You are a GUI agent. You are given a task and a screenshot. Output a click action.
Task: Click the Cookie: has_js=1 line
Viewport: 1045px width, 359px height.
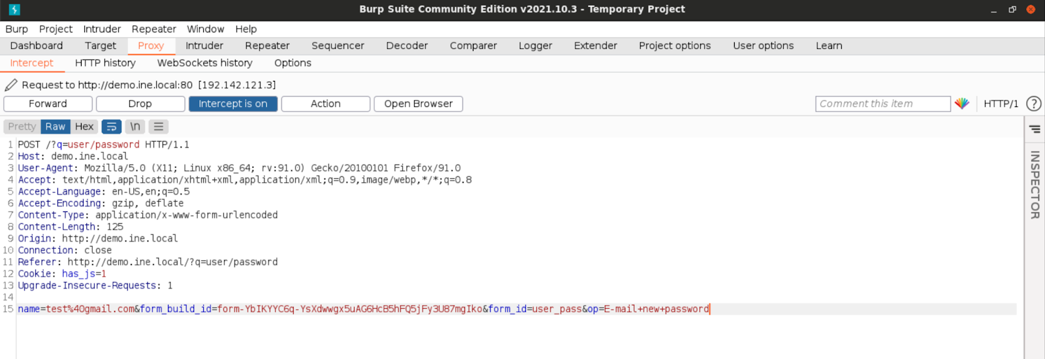coord(62,274)
